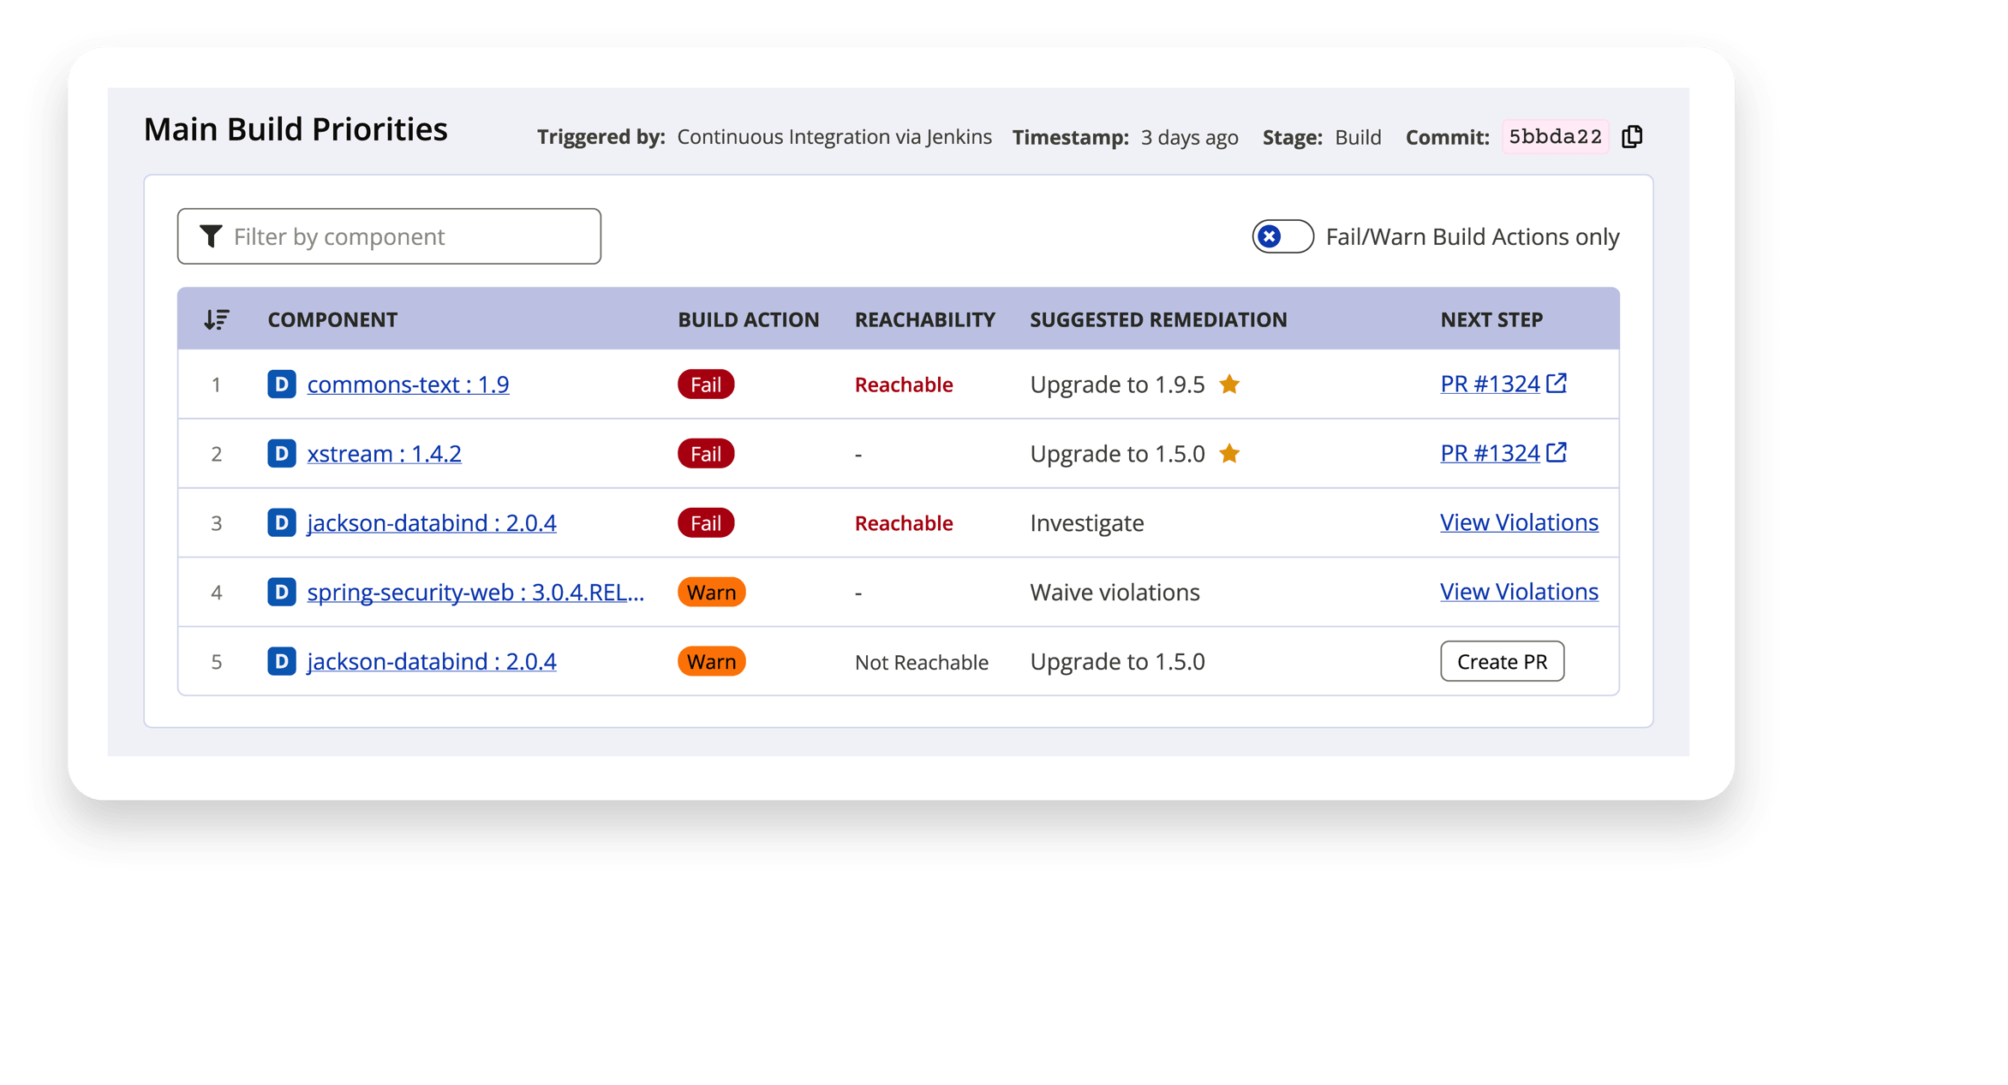Image resolution: width=2008 pixels, height=1085 pixels.
Task: Click the copy icon next to commit 5bbda22
Action: 1631,136
